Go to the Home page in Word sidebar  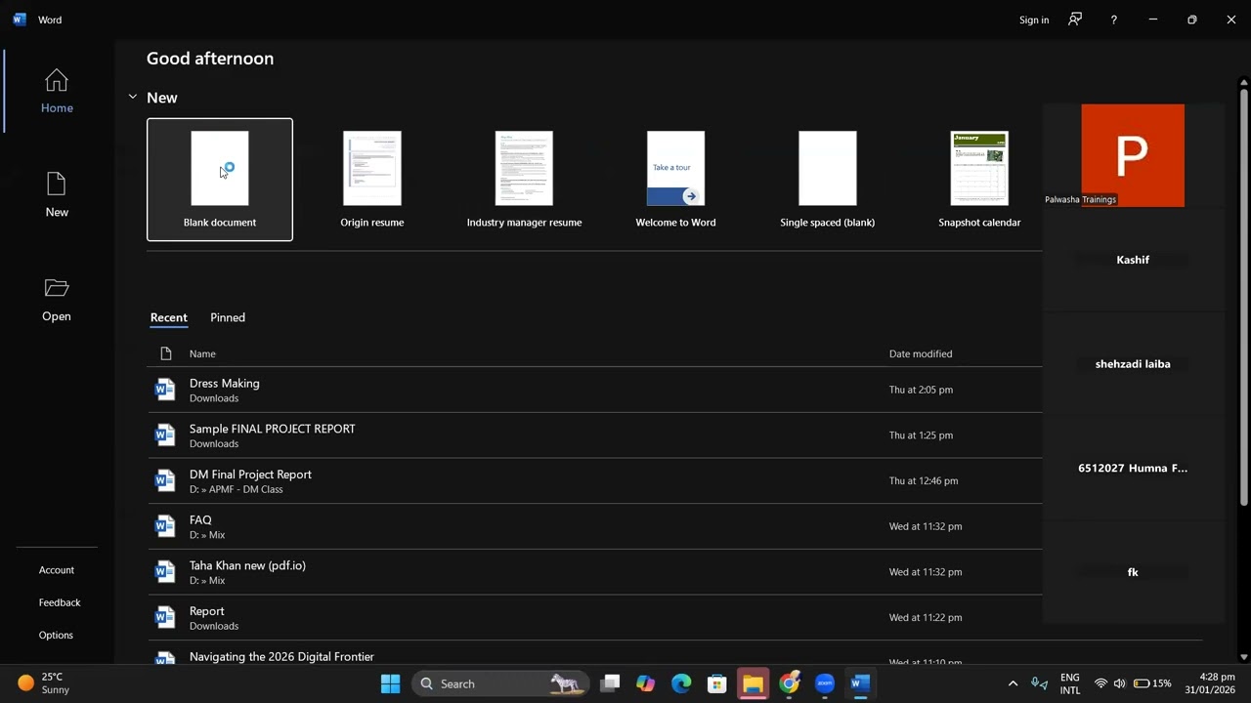coord(57,91)
